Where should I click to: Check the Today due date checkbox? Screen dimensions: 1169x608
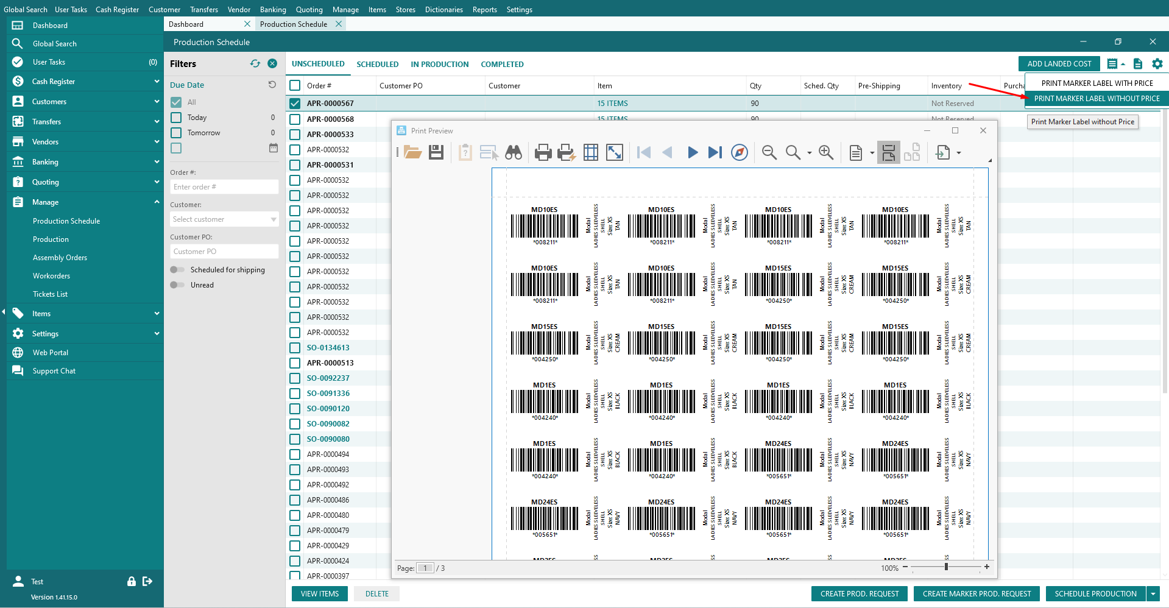point(176,118)
